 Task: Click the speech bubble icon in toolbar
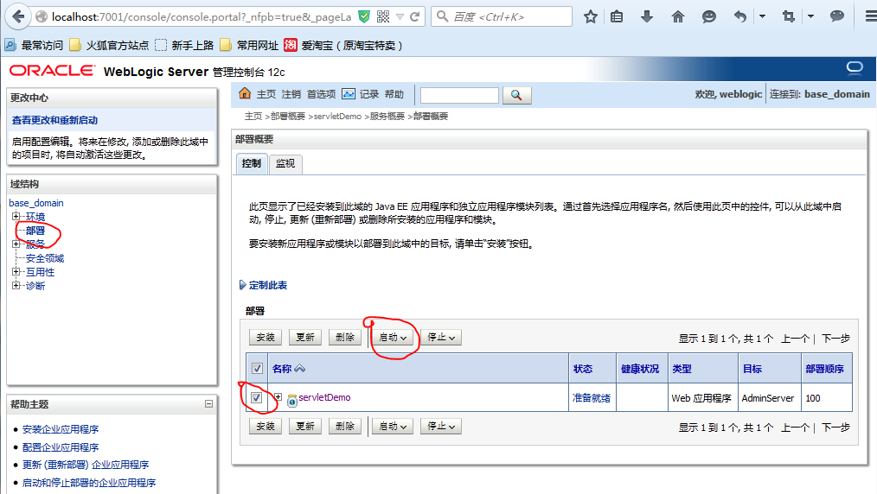(836, 16)
